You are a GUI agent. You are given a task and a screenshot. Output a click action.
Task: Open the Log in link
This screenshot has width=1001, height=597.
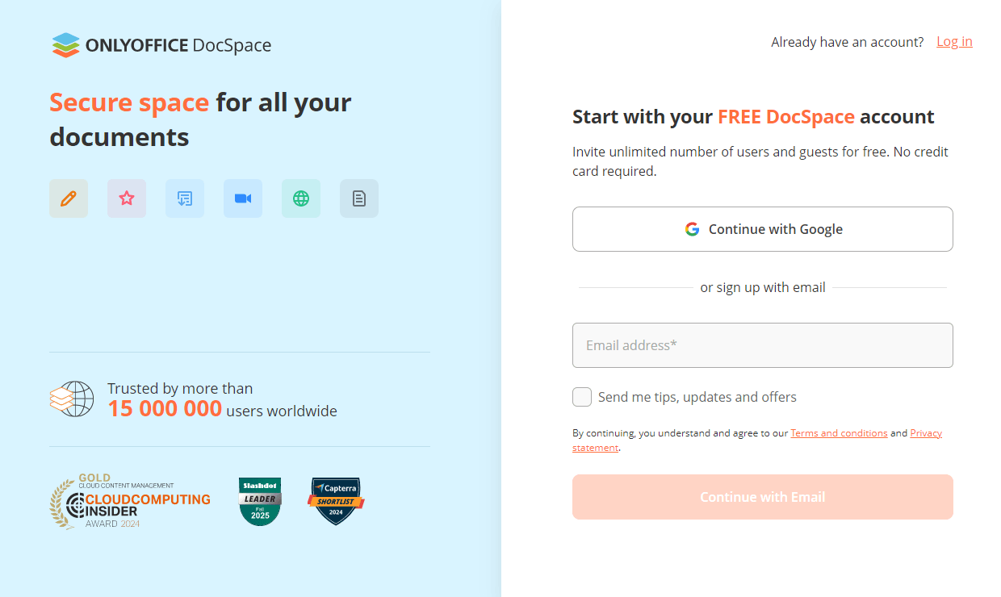click(x=954, y=42)
